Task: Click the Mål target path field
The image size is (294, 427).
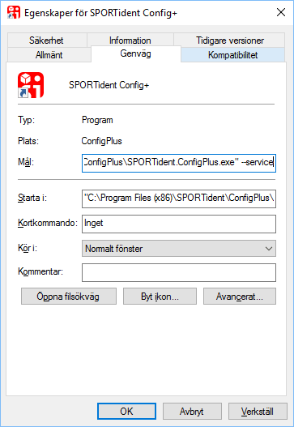Action: (179, 163)
